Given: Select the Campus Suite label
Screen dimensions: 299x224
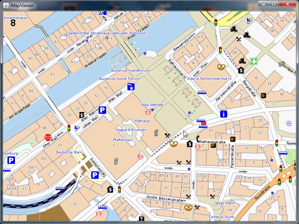Looking at the screenshot, I should click(221, 217).
